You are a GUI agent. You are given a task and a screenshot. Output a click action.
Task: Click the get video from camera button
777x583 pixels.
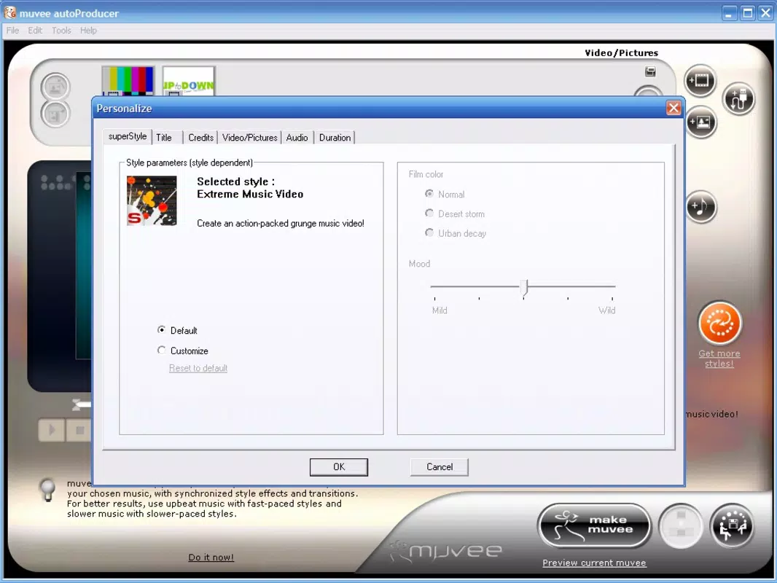click(738, 98)
